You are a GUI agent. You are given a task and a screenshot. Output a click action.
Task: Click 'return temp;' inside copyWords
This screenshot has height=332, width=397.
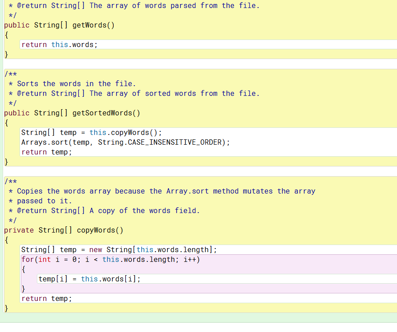47,299
